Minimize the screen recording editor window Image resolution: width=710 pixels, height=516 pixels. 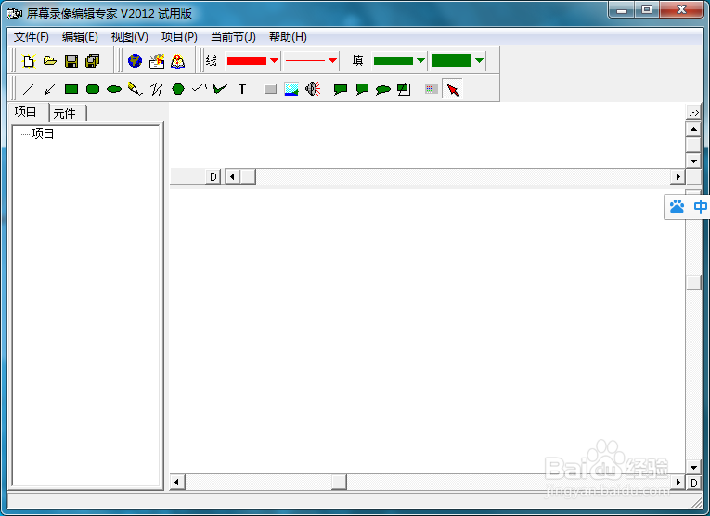(622, 10)
